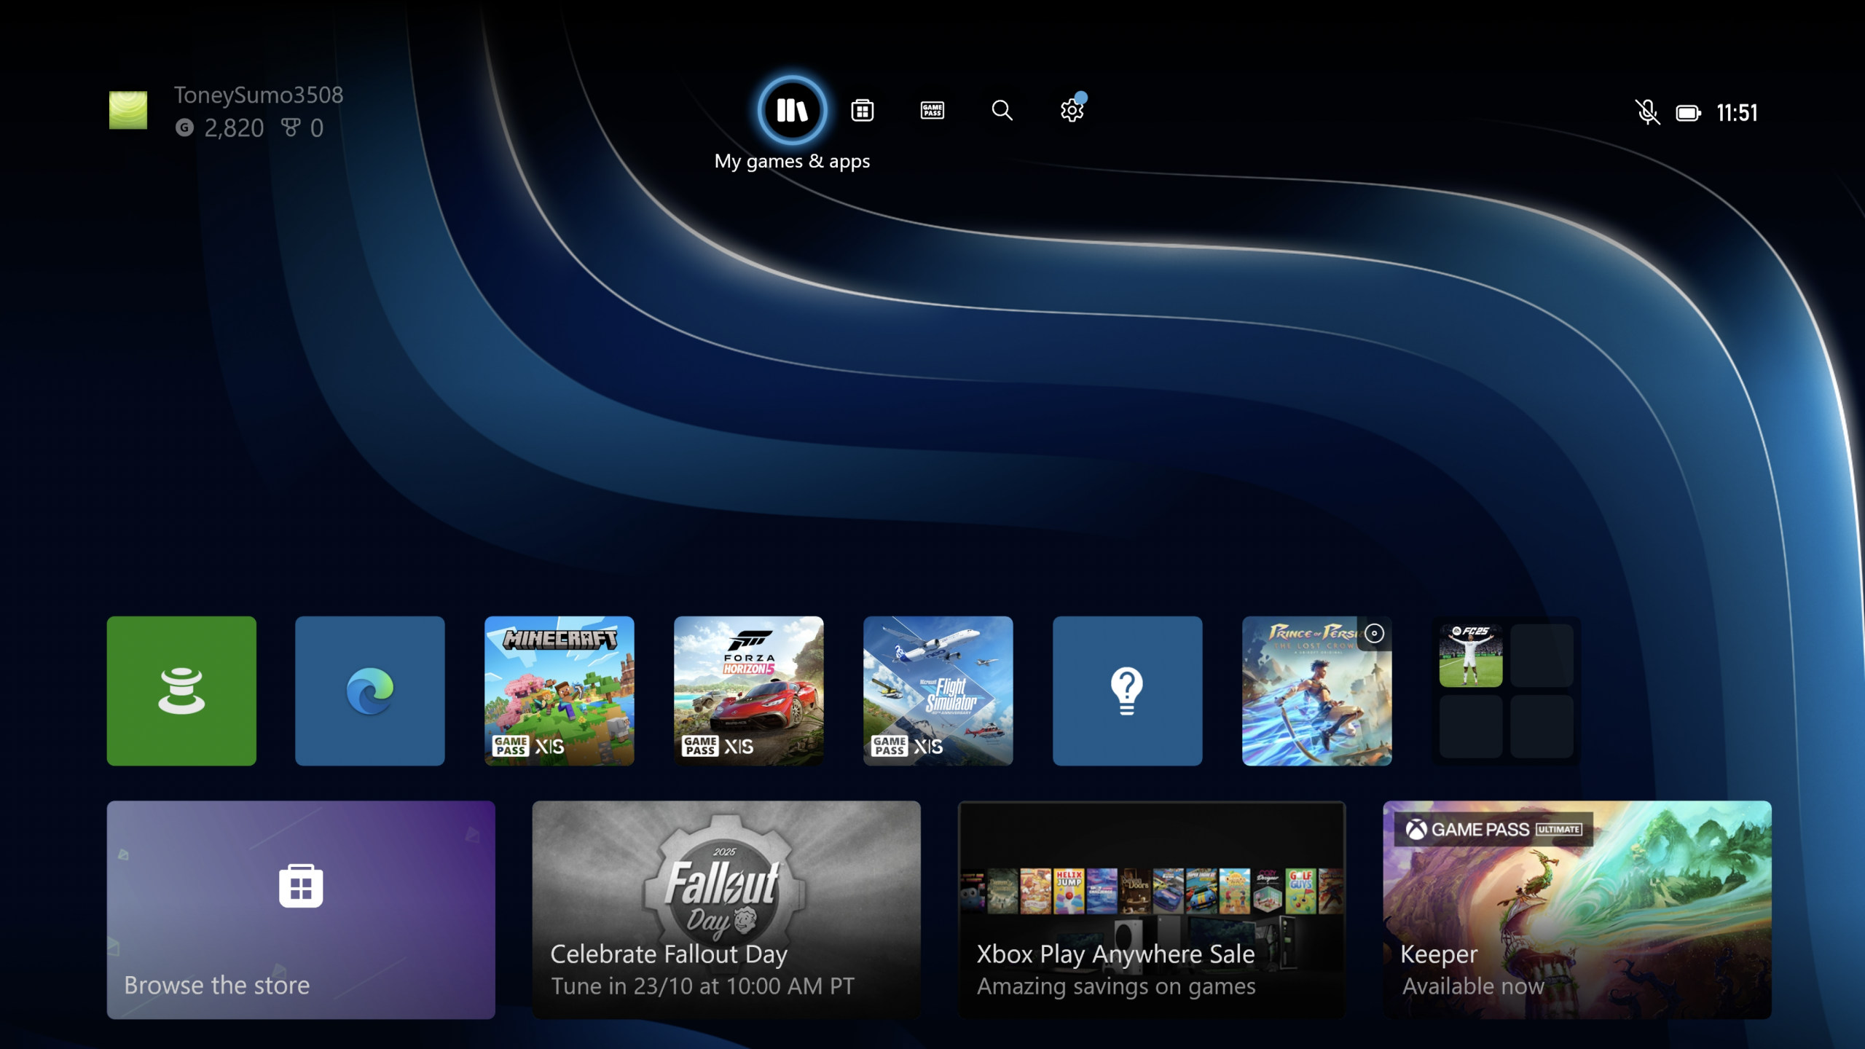Open My games & apps library icon
1865x1049 pixels.
pyautogui.click(x=792, y=111)
